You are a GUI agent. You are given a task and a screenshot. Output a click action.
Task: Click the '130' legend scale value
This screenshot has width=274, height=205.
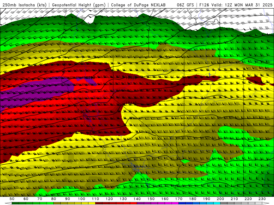pyautogui.click(x=123, y=199)
